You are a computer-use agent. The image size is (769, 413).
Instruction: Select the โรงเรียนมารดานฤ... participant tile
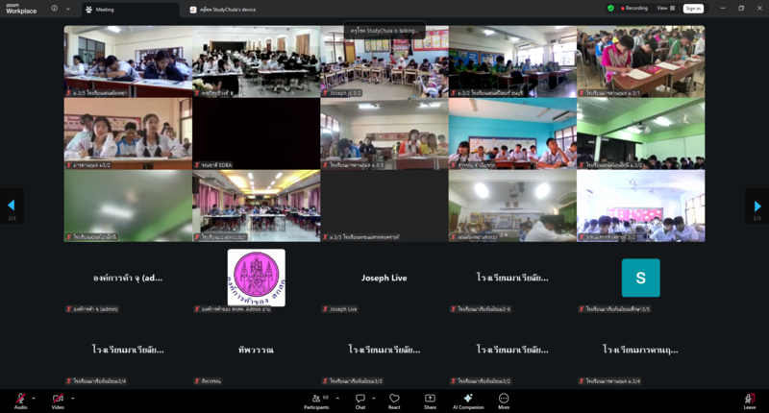coord(640,350)
